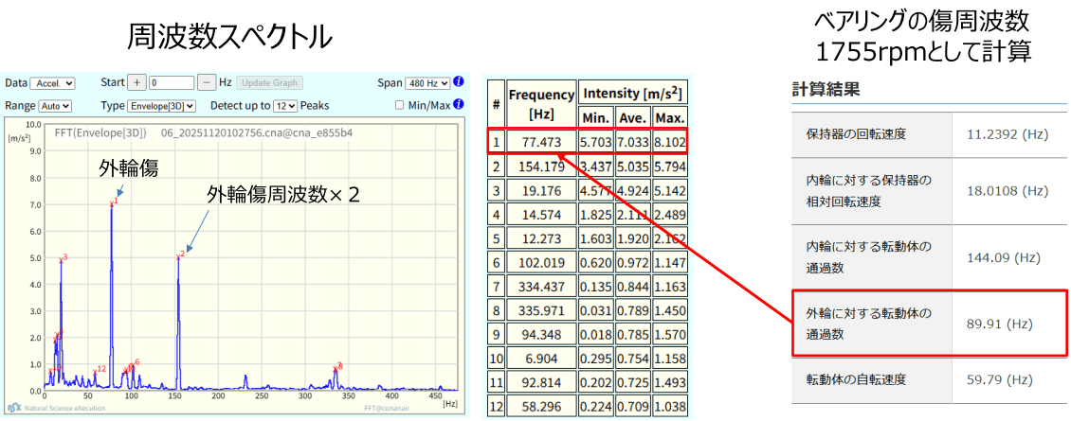Click the info icon beside Min/Max
Viewport: 1071px width, 421px height.
coord(459,105)
